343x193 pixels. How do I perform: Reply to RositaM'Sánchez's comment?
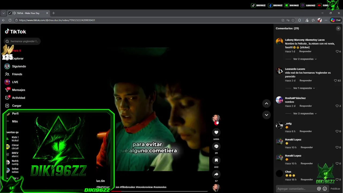coord(305,106)
